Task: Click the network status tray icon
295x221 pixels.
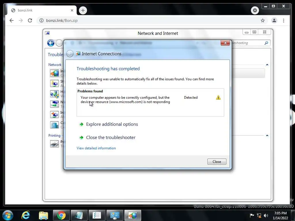Action: [259, 216]
